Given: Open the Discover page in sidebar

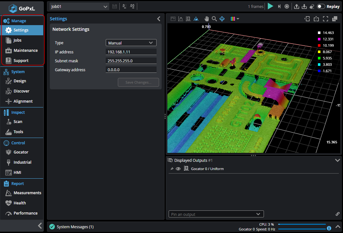Looking at the screenshot, I should pyautogui.click(x=22, y=91).
